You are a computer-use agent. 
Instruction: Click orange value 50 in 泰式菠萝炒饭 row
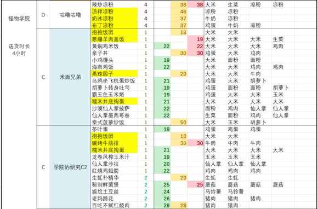pos(179,122)
